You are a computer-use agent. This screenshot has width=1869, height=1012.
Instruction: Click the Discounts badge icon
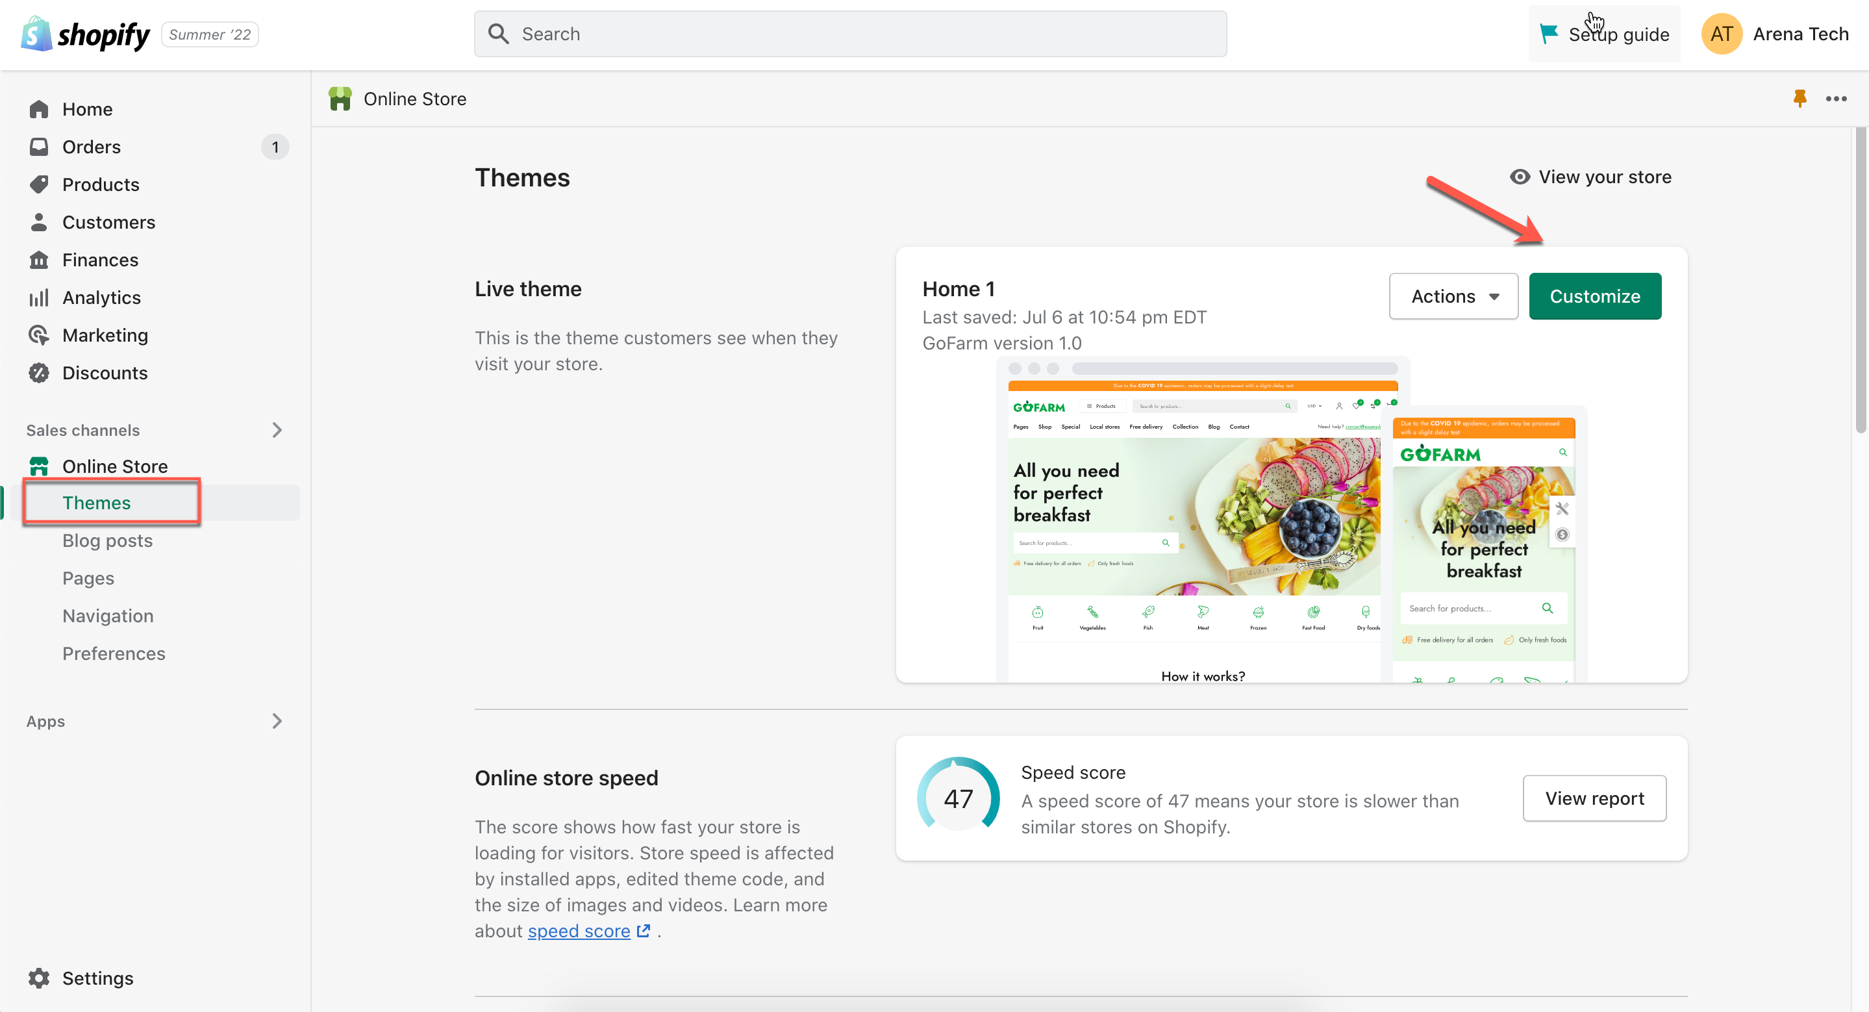point(38,373)
